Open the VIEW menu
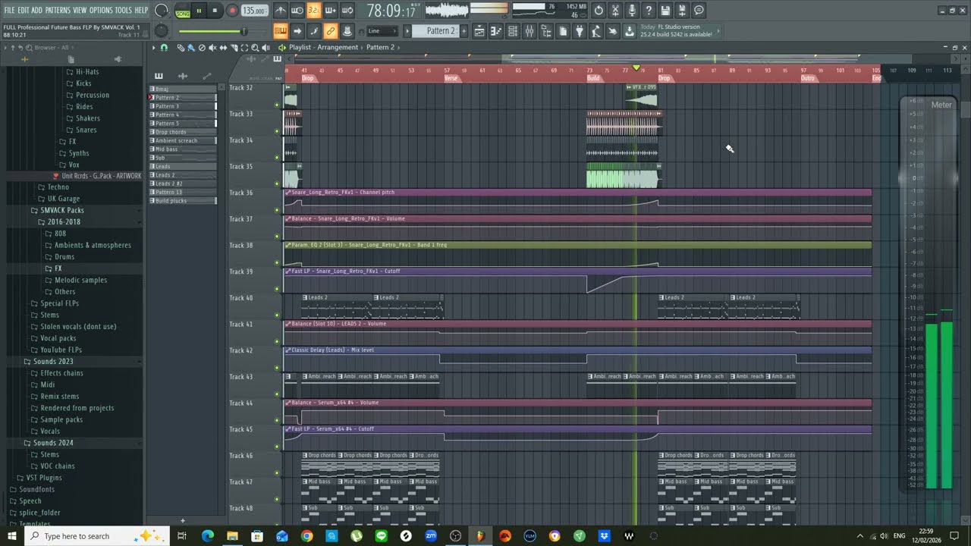 pyautogui.click(x=80, y=11)
